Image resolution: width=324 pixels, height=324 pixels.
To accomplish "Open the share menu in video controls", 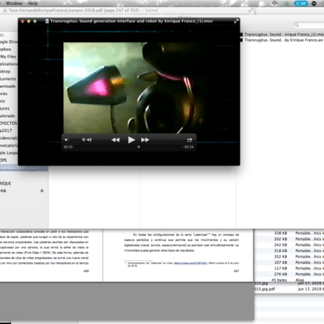I will coord(189,140).
